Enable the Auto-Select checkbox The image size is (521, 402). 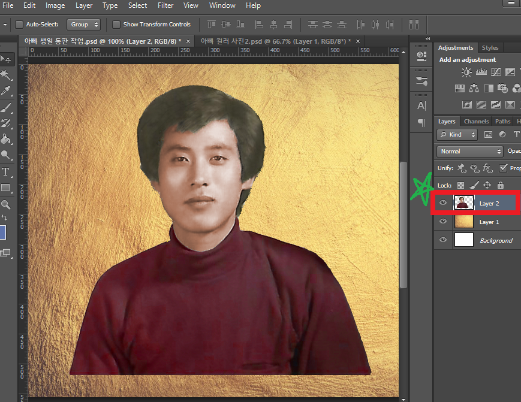pyautogui.click(x=19, y=25)
